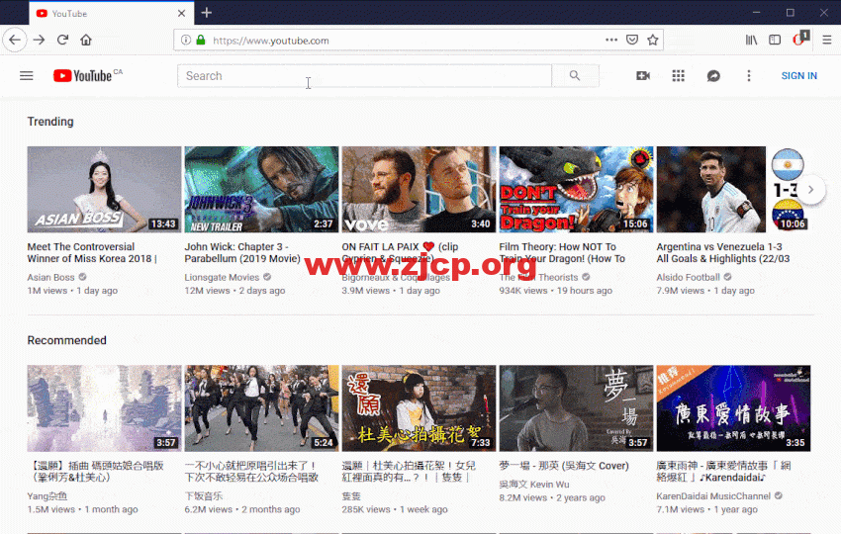Open 還願 video thumbnail 7:33

pyautogui.click(x=419, y=408)
